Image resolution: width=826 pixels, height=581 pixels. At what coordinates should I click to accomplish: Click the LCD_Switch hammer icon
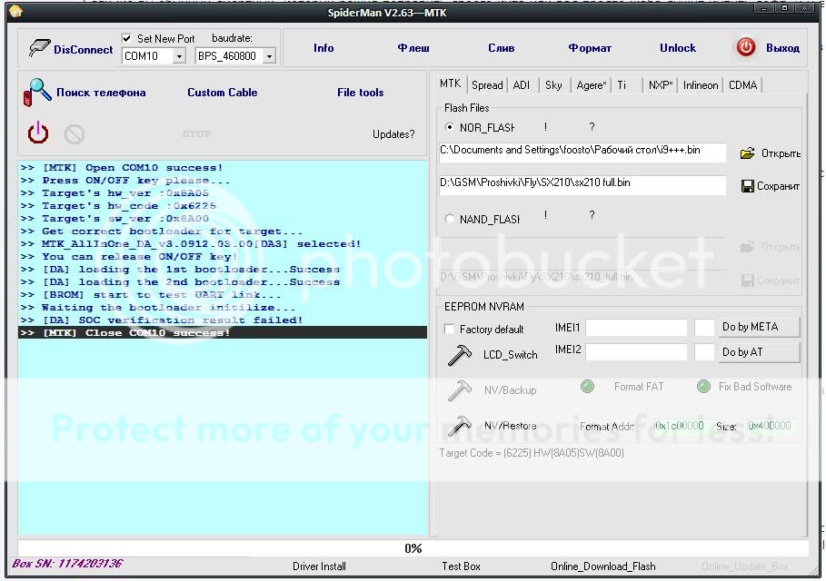coord(460,355)
